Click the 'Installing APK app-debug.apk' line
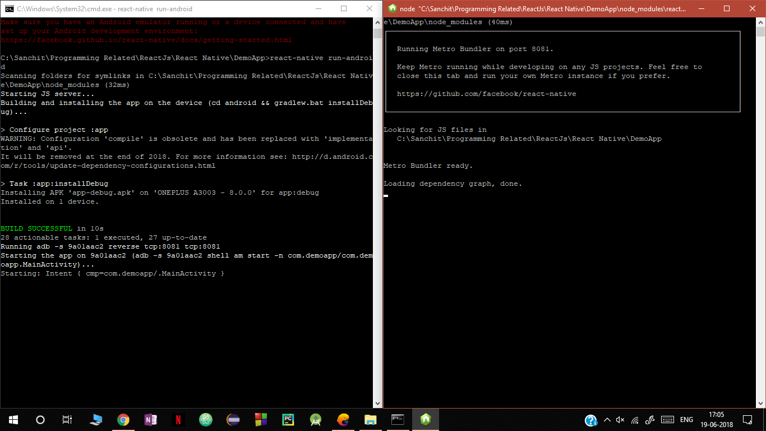766x431 pixels. coord(160,192)
